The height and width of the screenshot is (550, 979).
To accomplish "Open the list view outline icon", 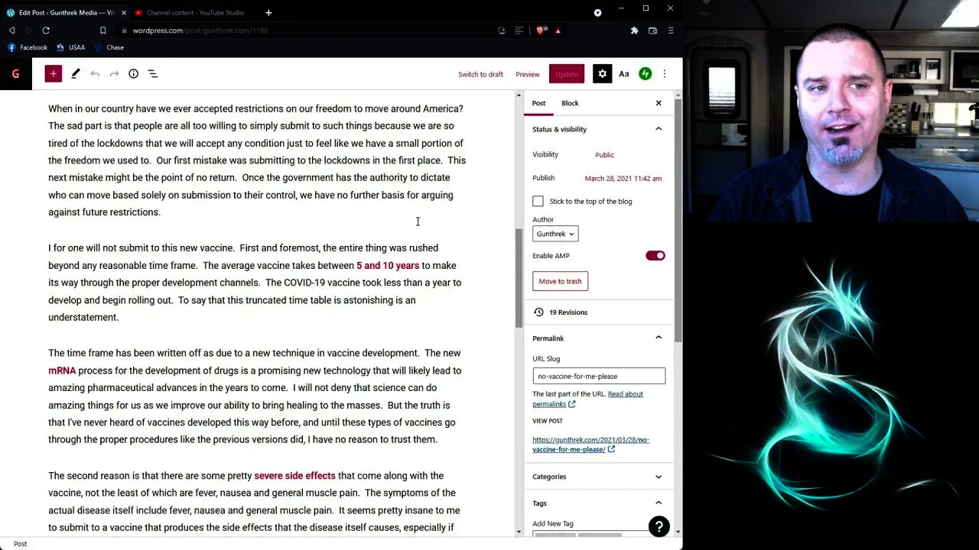I will click(x=152, y=73).
